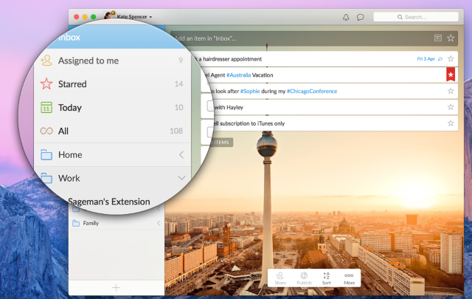Image resolution: width=472 pixels, height=299 pixels.
Task: Collapse the Work folder chevron
Action: point(181,178)
